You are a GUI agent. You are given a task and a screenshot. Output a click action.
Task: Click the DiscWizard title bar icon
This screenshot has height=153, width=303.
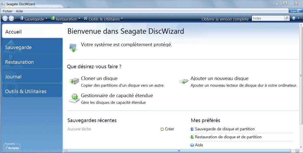[x=3, y=4]
